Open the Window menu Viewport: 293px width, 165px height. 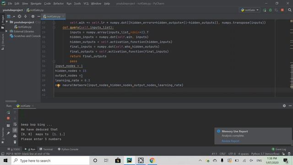click(x=96, y=4)
